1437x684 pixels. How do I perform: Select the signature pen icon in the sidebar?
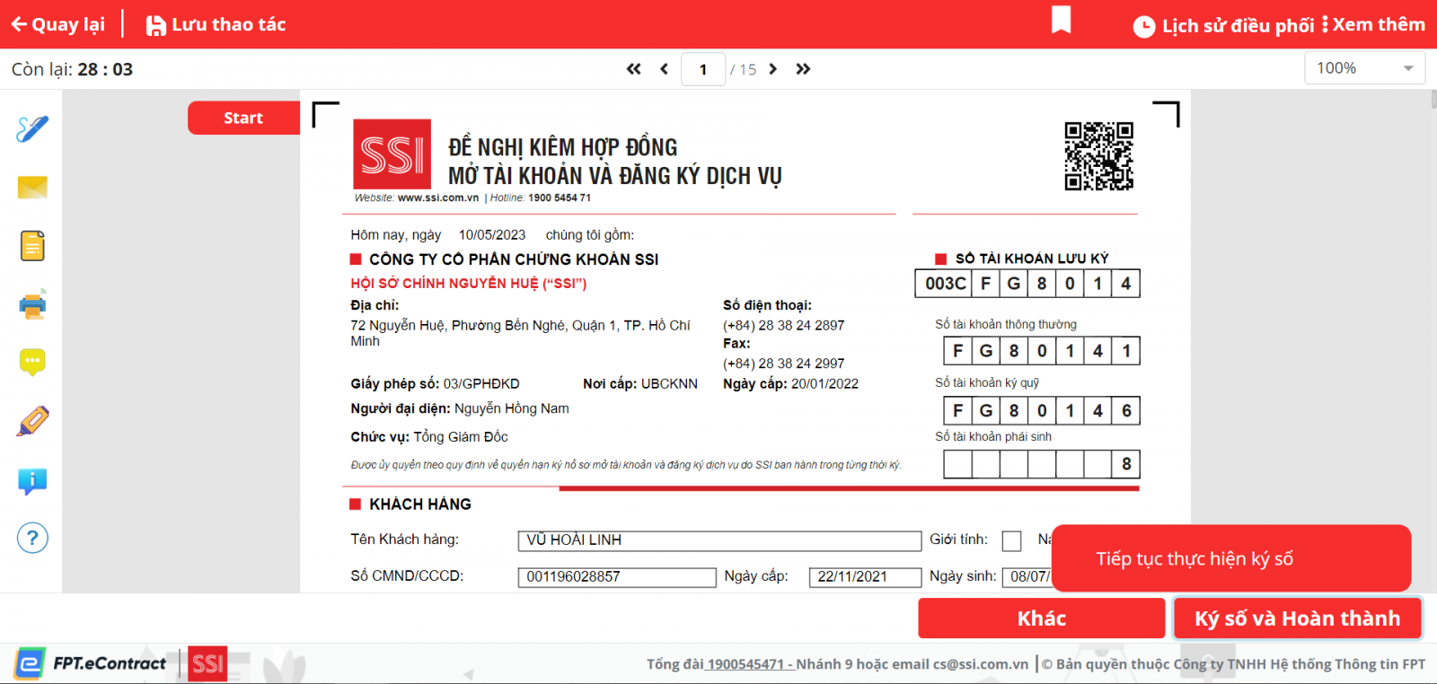pos(32,128)
